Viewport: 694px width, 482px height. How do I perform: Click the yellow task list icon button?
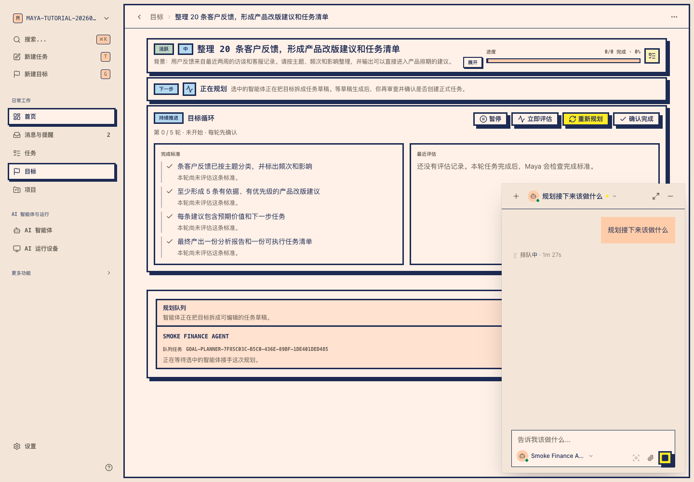pos(652,56)
